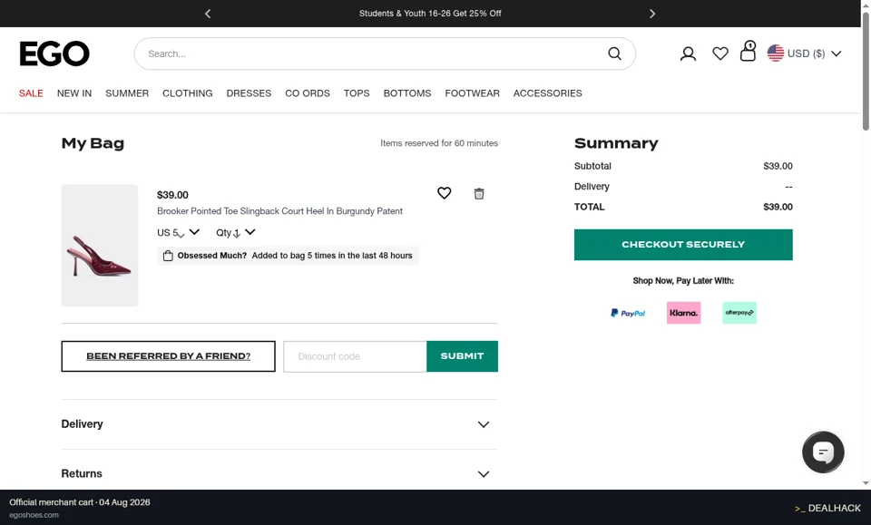871x525 pixels.
Task: Click Checkout Securely button
Action: (x=683, y=245)
